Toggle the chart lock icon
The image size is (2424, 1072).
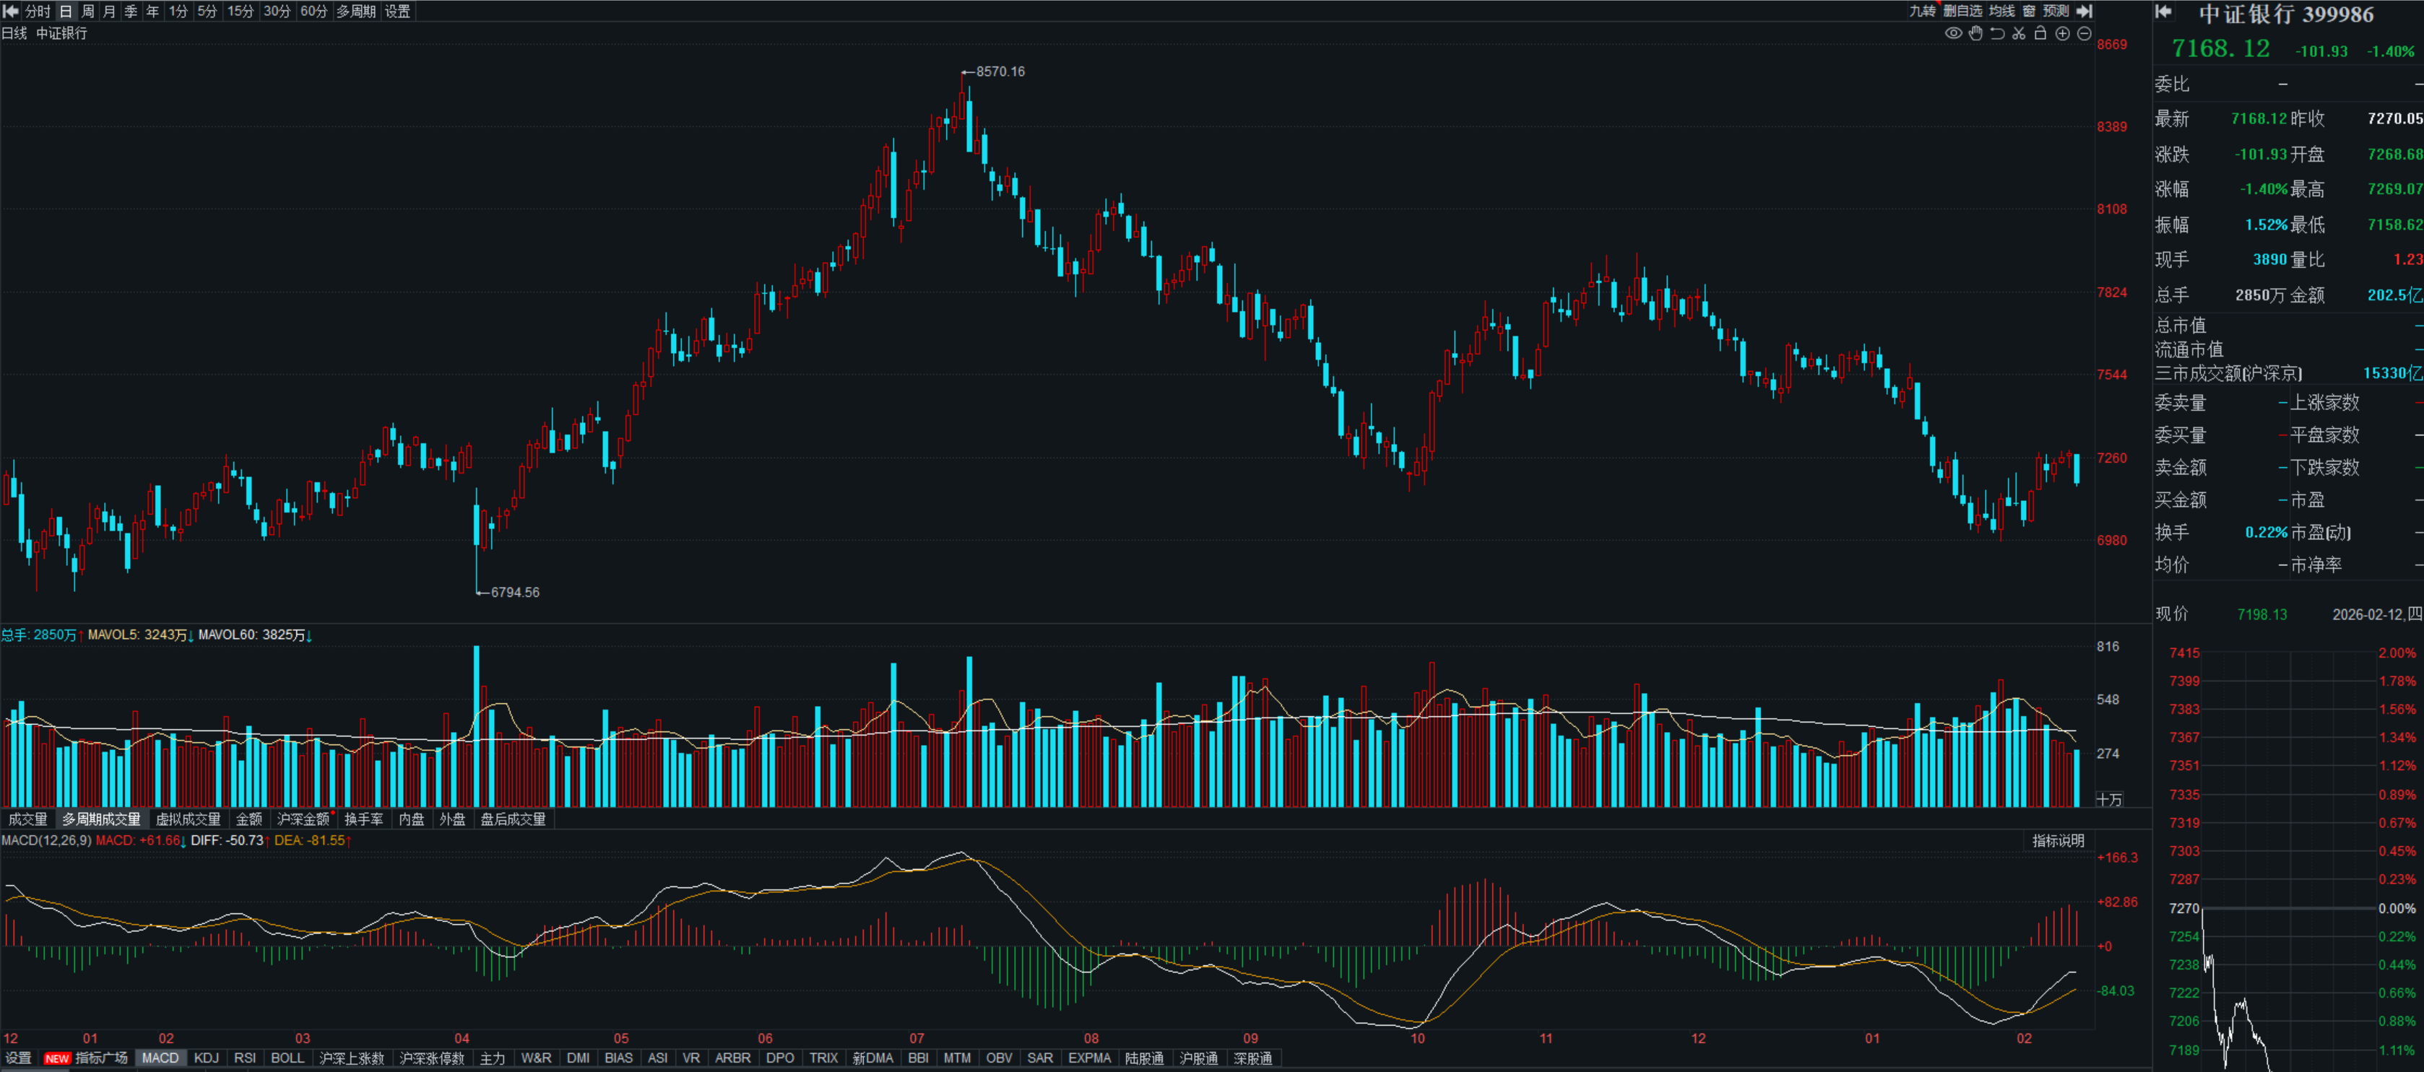point(2040,34)
